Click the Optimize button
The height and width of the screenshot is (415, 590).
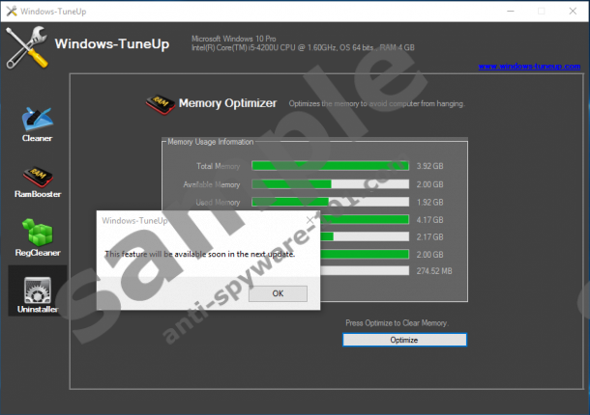[x=403, y=340]
